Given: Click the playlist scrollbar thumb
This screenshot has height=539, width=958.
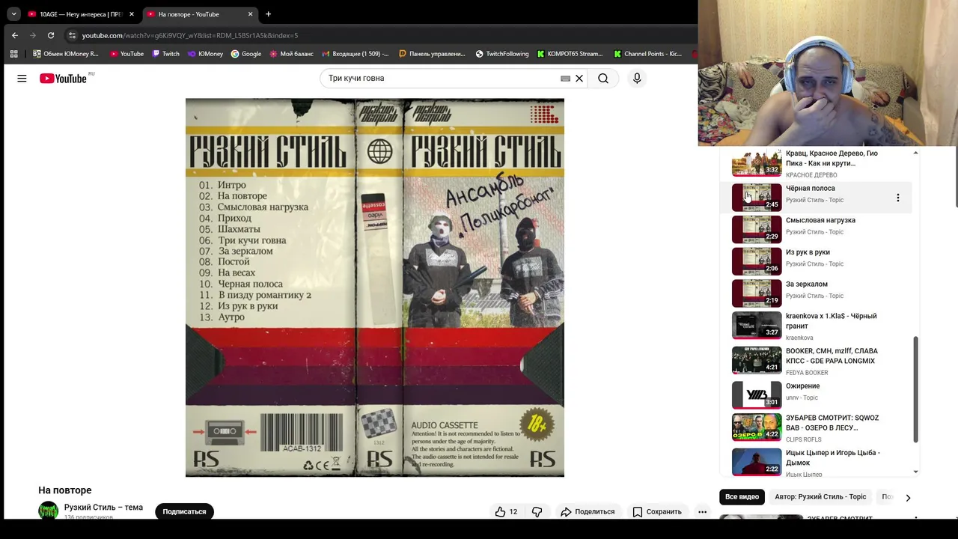Looking at the screenshot, I should (916, 389).
